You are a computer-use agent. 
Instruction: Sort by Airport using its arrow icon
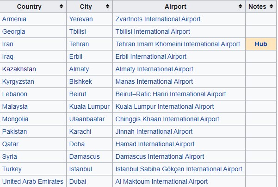coord(240,6)
